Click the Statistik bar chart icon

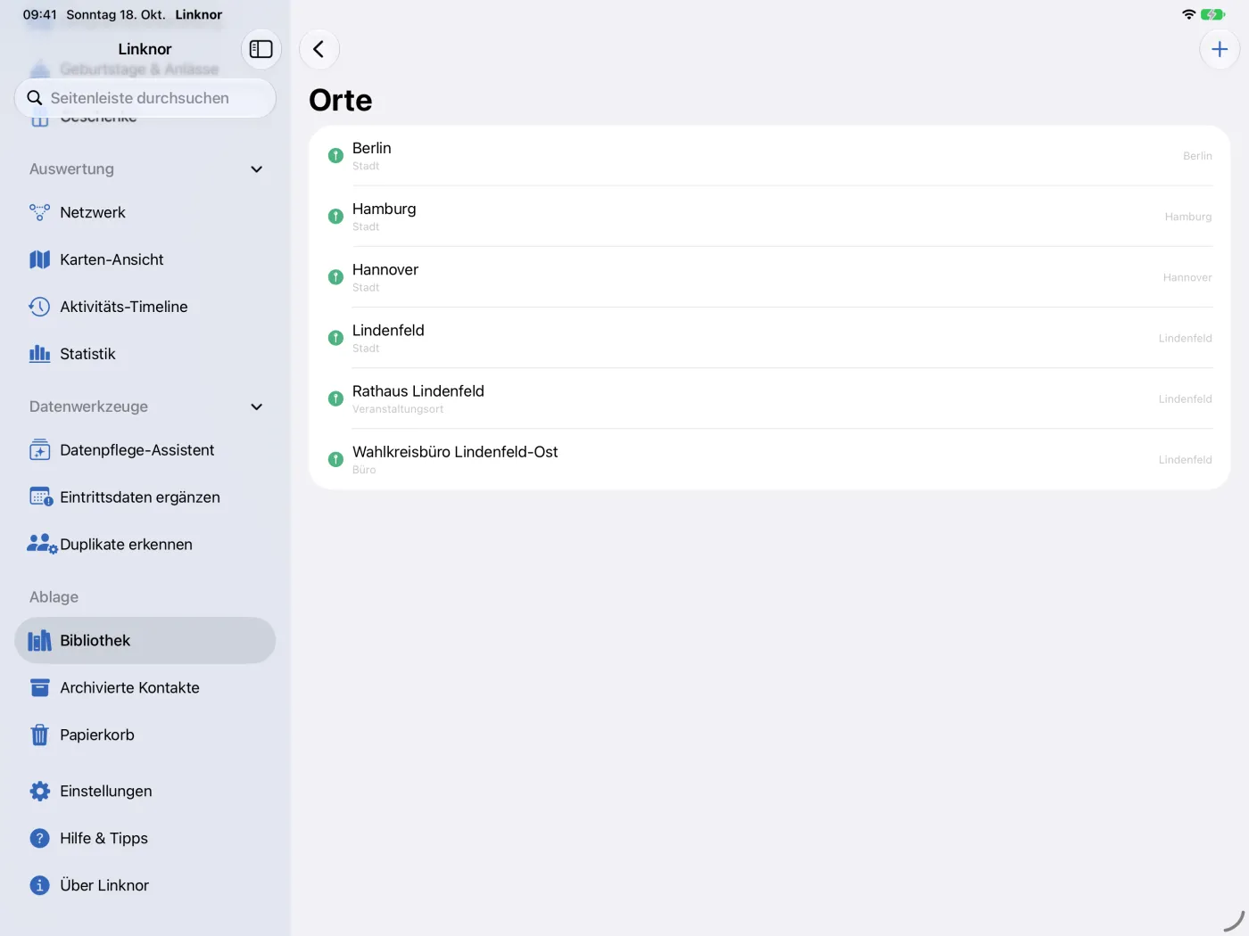(x=39, y=354)
